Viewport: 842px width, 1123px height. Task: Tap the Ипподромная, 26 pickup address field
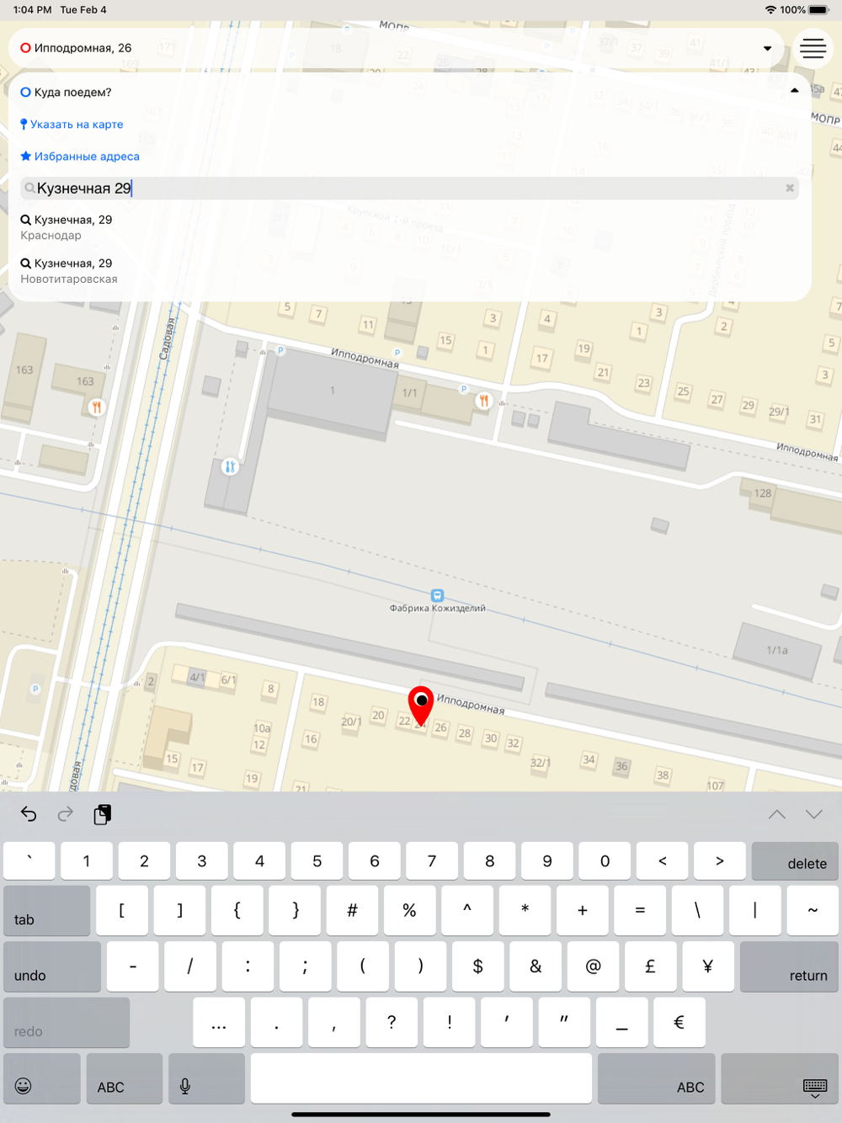(x=396, y=48)
